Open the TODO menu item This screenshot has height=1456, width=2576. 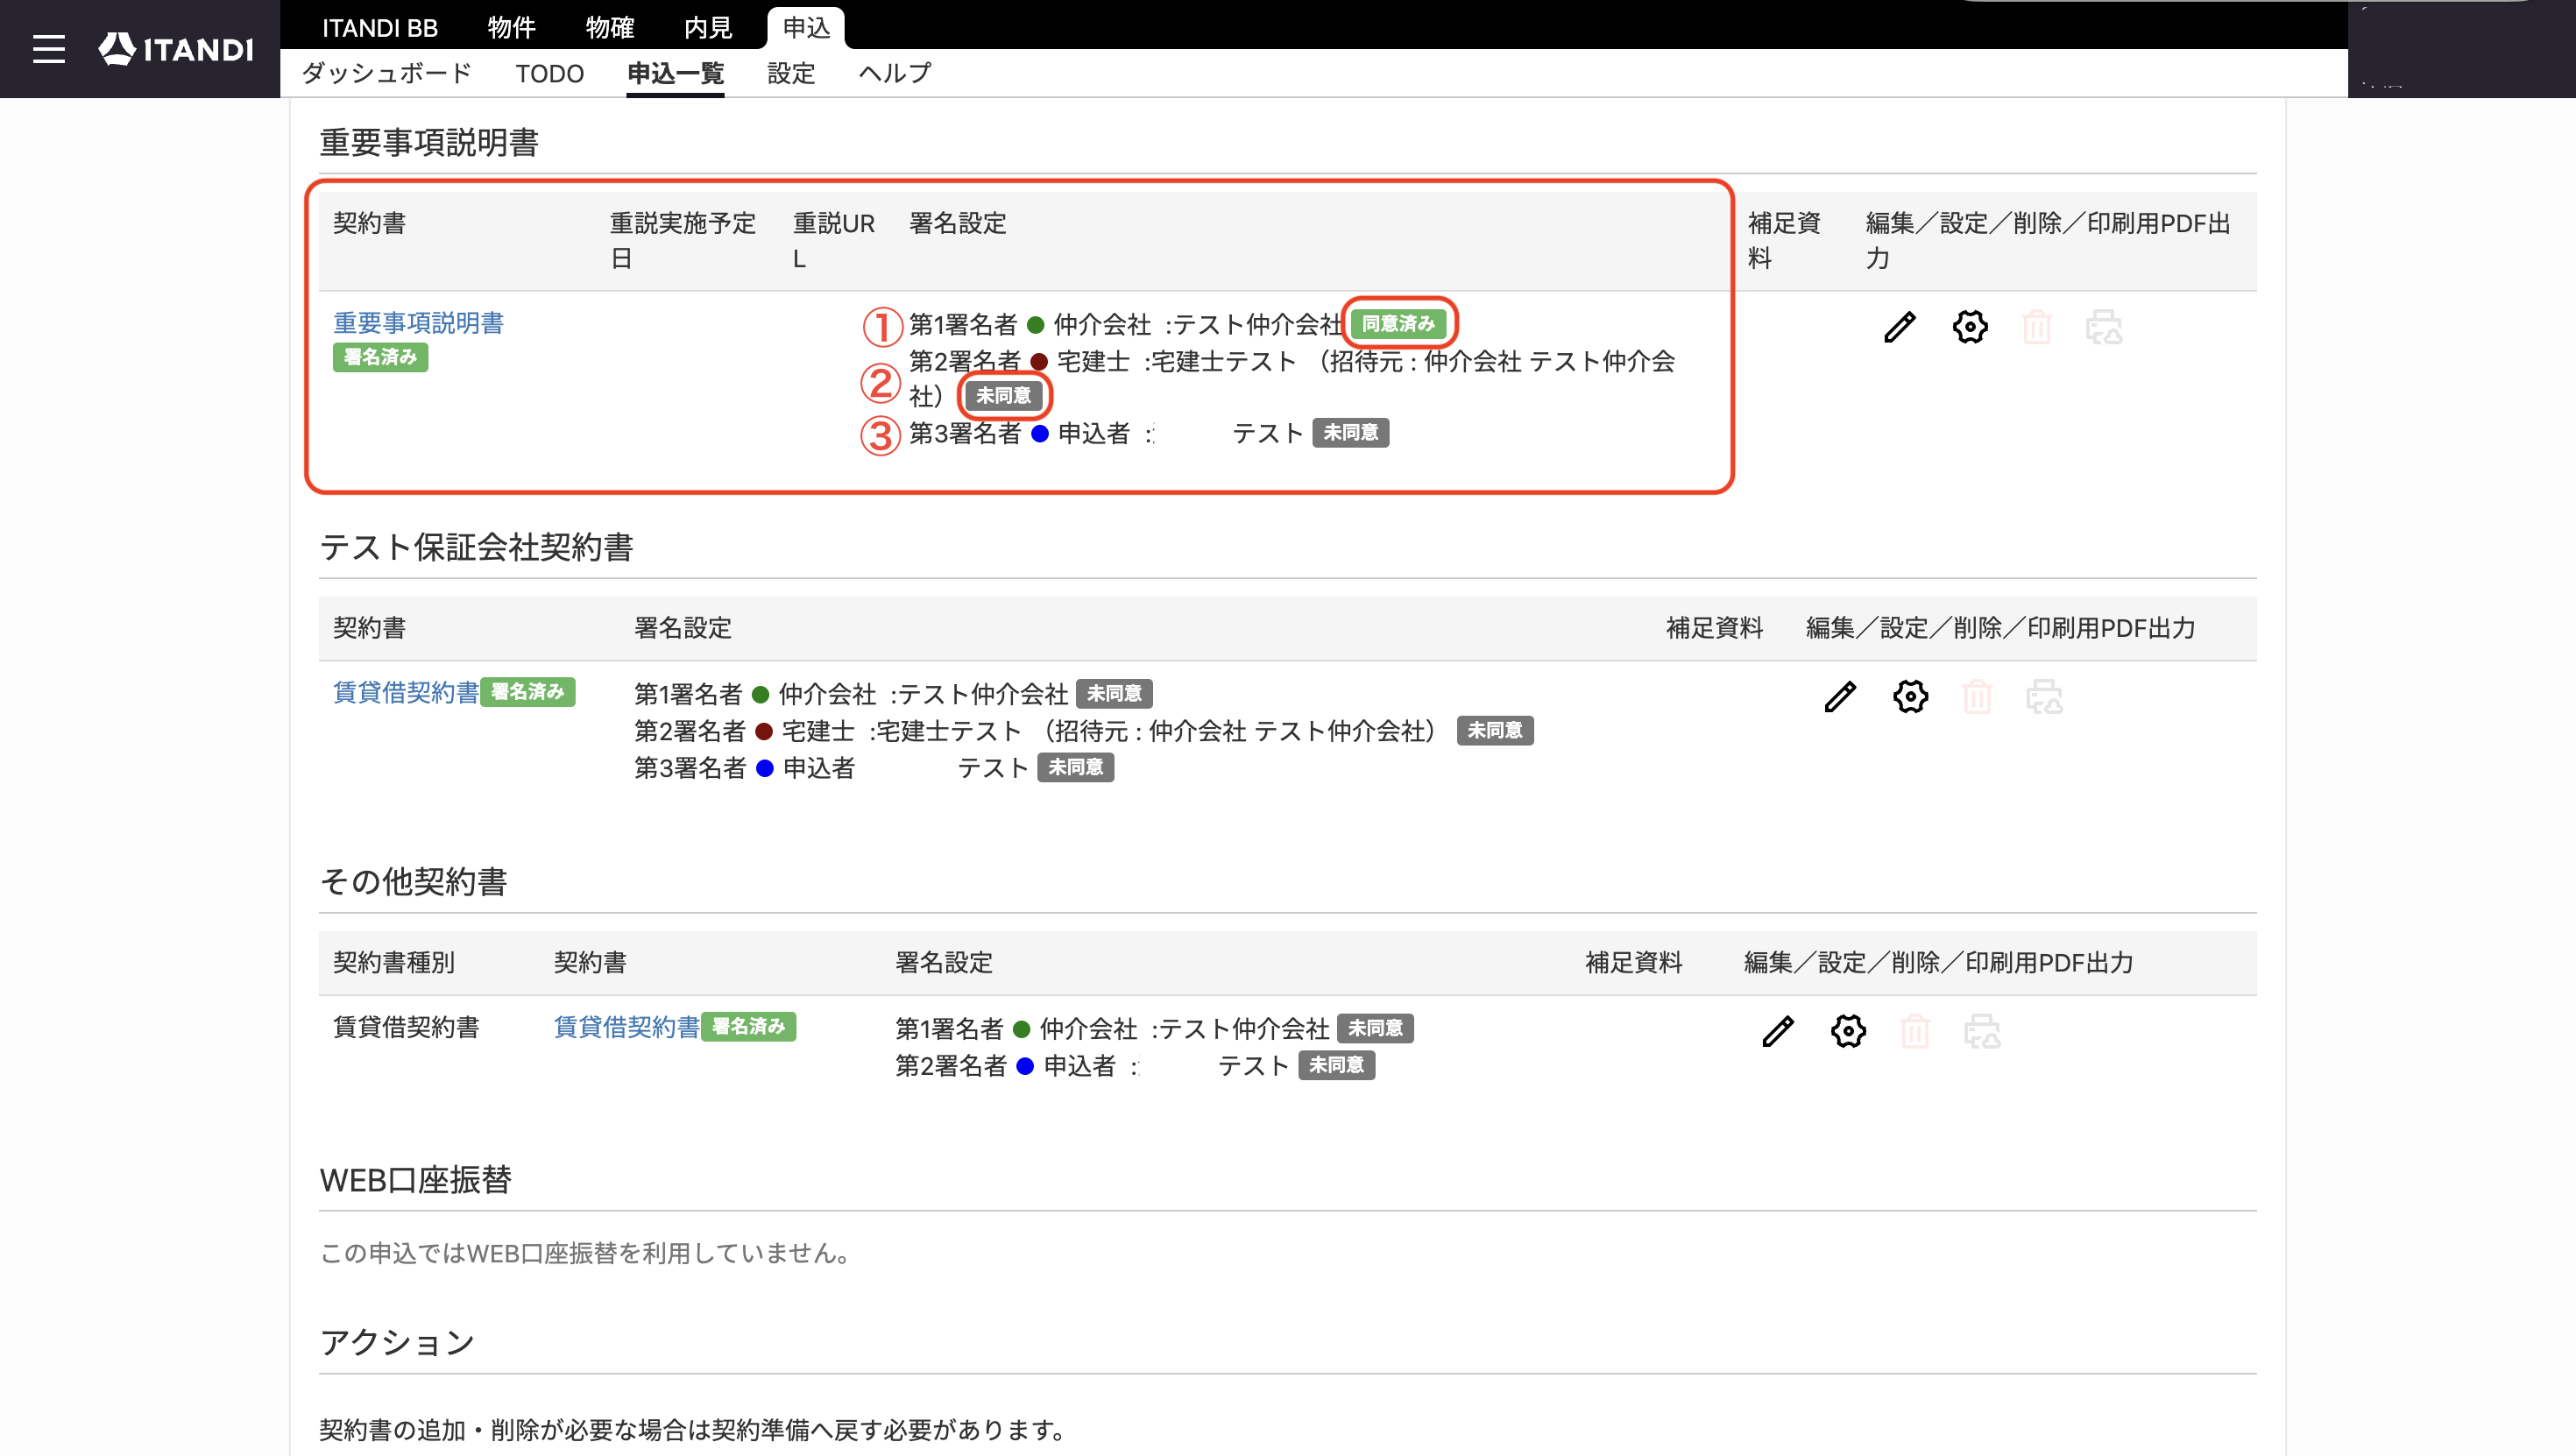click(x=549, y=73)
